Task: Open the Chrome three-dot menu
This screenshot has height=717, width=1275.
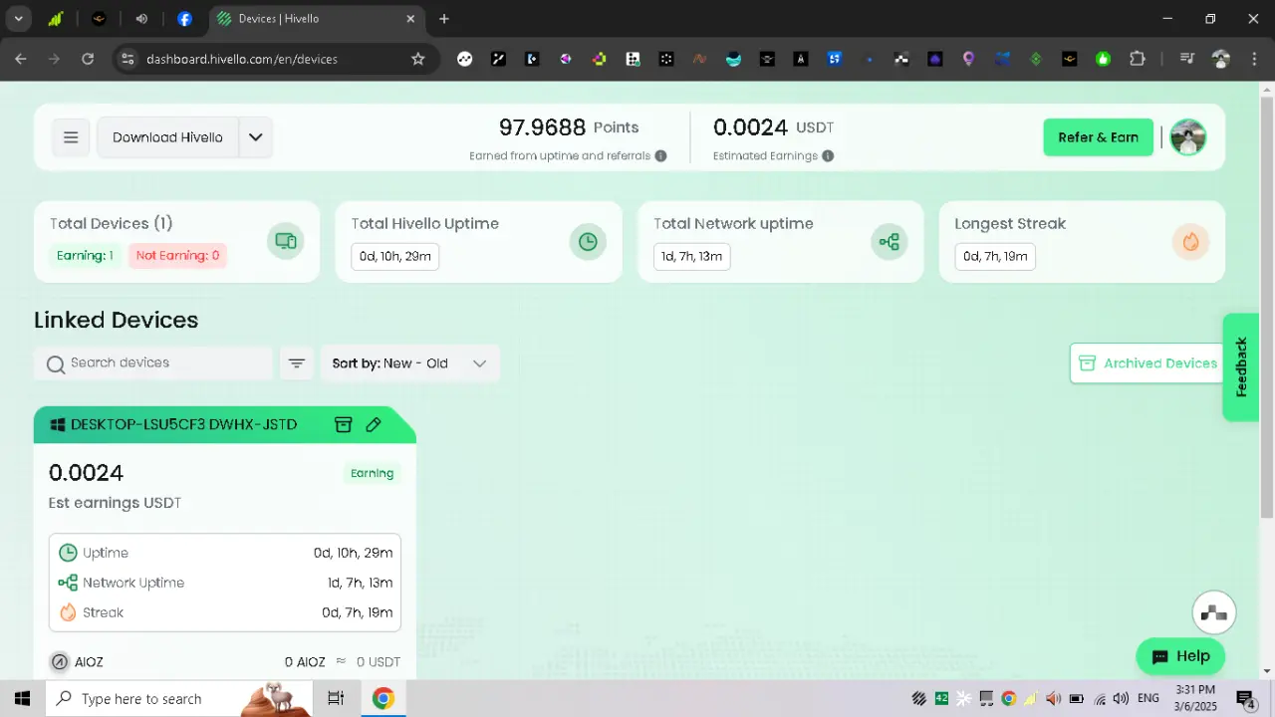Action: tap(1253, 59)
